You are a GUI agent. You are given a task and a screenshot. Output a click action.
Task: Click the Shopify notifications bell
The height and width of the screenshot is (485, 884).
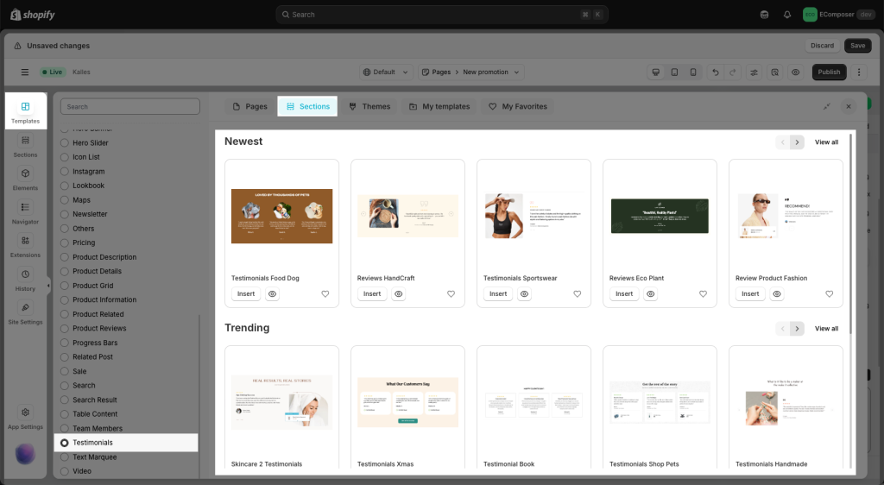point(787,15)
